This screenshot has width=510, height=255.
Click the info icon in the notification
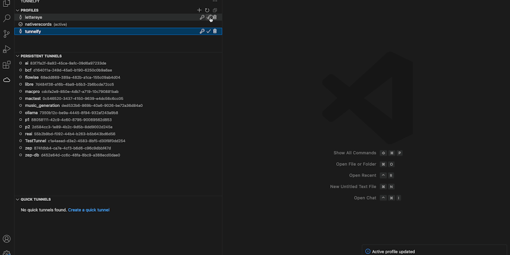(x=368, y=252)
